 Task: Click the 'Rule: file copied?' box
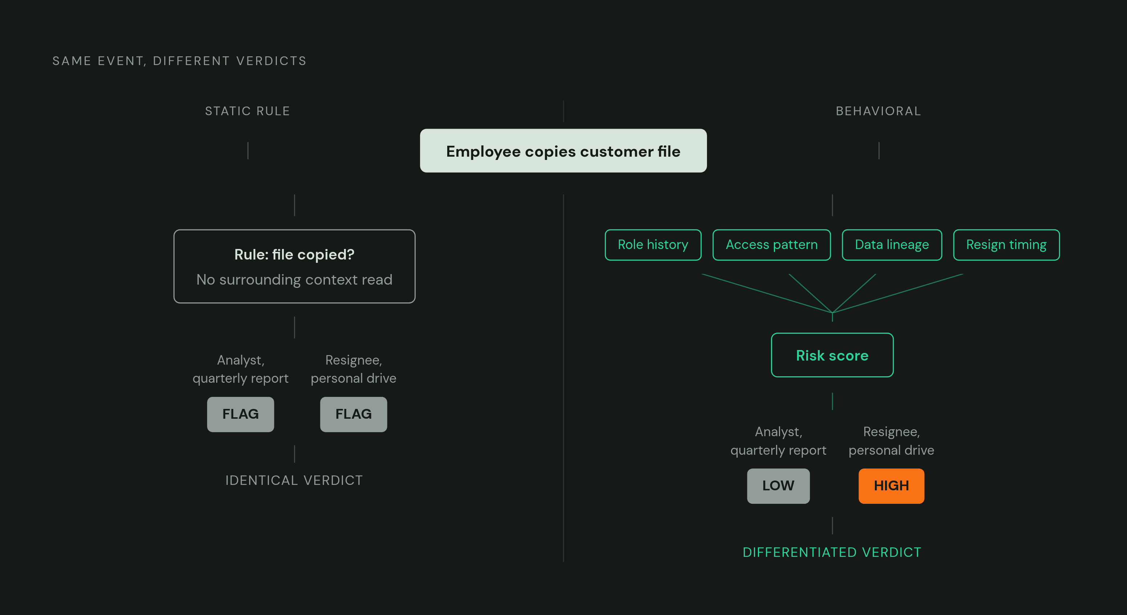(294, 266)
